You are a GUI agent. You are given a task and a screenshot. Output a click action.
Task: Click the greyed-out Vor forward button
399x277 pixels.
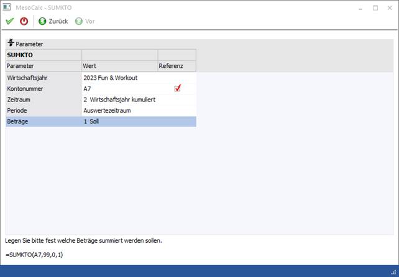[85, 21]
